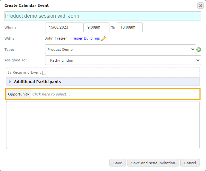Add a new event type with green plus icon

[x=199, y=50]
